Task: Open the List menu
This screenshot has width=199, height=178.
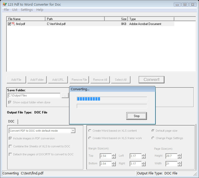Action: click(15, 10)
